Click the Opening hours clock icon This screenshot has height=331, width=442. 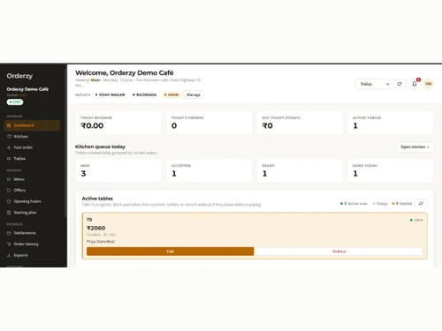tap(9, 201)
